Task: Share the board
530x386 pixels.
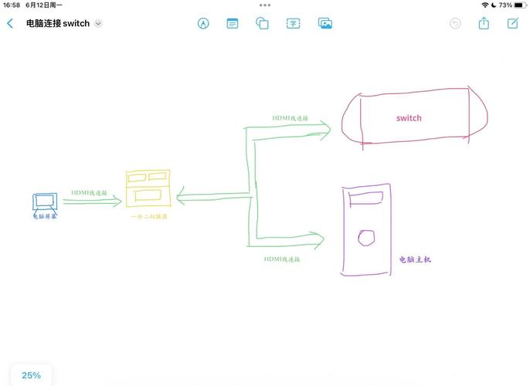Action: (x=484, y=24)
